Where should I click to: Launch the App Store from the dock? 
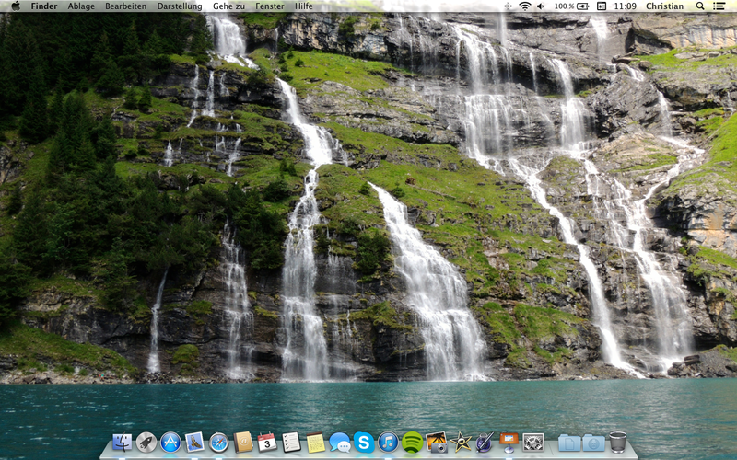[170, 443]
